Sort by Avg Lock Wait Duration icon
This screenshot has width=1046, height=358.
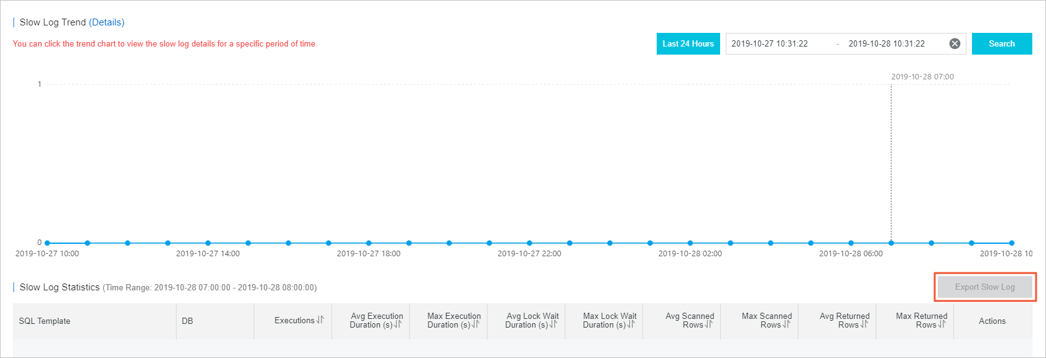(553, 324)
